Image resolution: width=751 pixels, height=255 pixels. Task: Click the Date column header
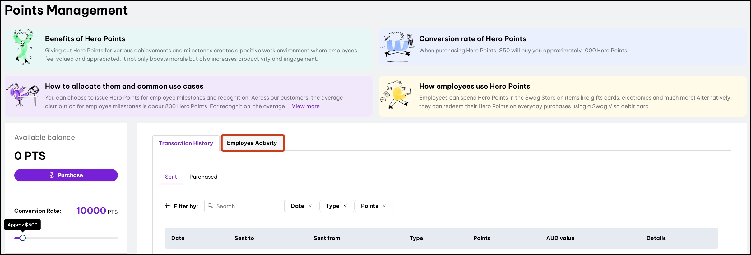tap(178, 238)
